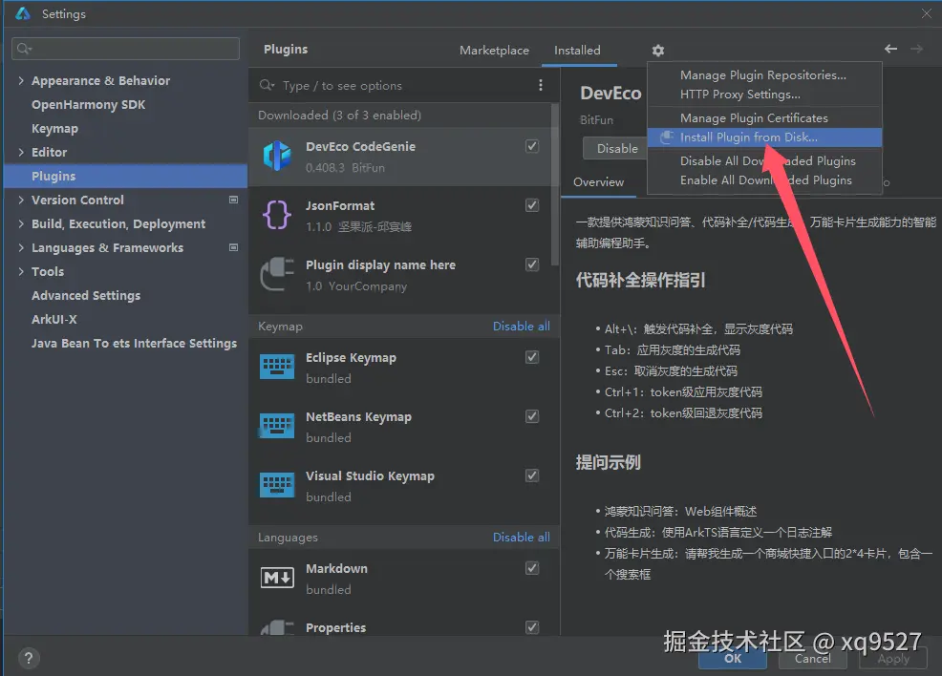Disable the Eclipse Keymap checkbox
The width and height of the screenshot is (942, 676).
pos(532,357)
